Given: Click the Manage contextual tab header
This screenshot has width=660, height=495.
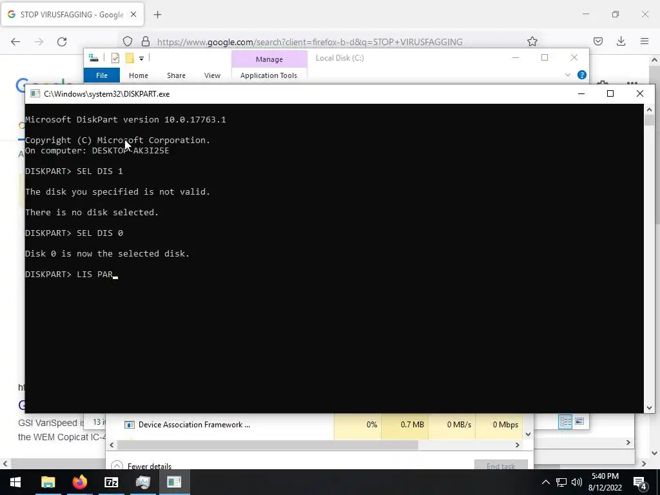Looking at the screenshot, I should [269, 59].
